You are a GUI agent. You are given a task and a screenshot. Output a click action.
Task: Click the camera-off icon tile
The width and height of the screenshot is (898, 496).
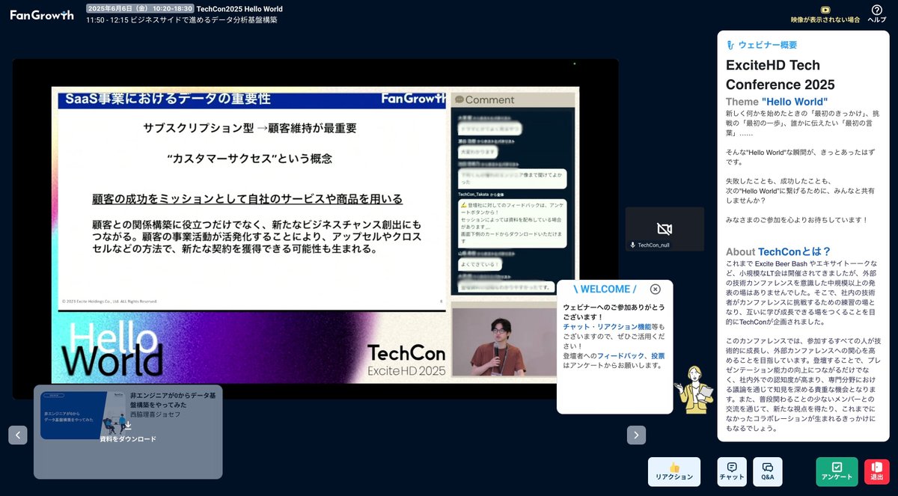[665, 229]
